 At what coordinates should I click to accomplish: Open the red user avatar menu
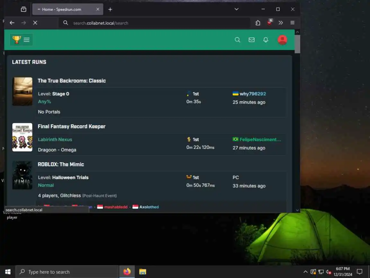coord(282,40)
